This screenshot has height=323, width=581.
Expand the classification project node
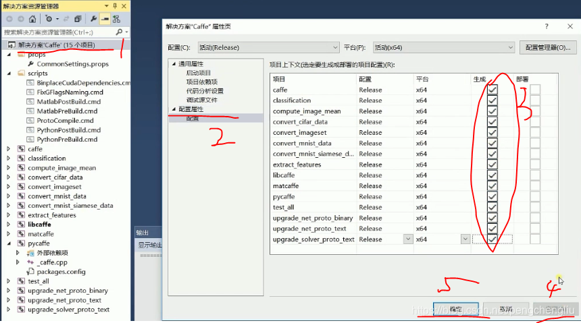pyautogui.click(x=9, y=158)
